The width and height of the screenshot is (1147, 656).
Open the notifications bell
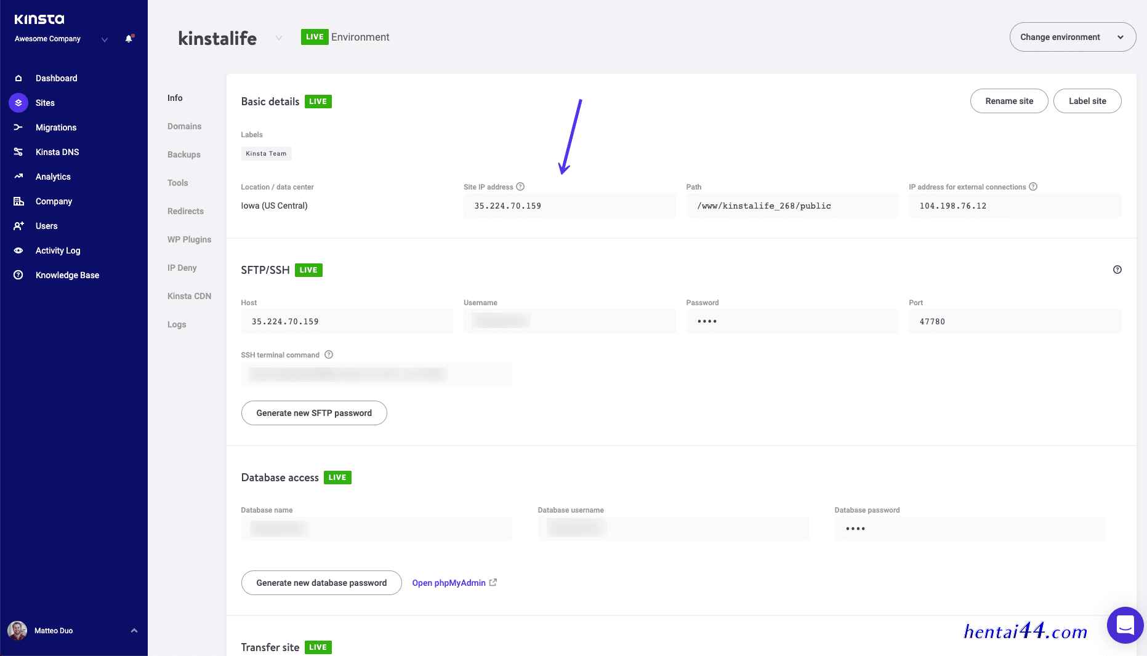(129, 39)
